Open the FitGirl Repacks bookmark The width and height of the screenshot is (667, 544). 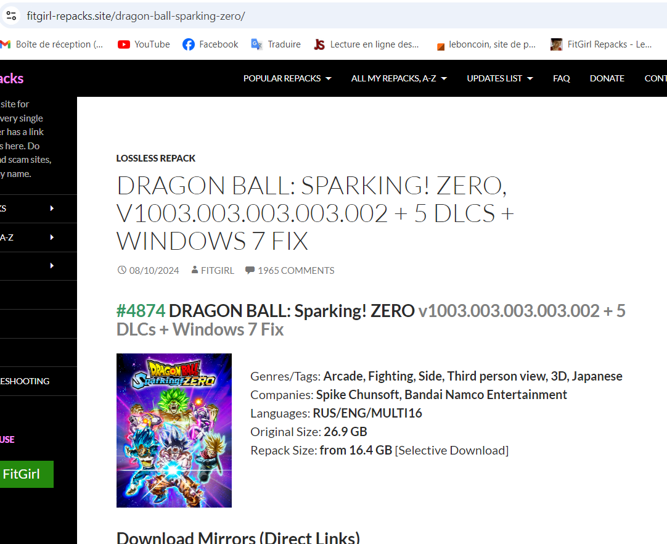601,44
